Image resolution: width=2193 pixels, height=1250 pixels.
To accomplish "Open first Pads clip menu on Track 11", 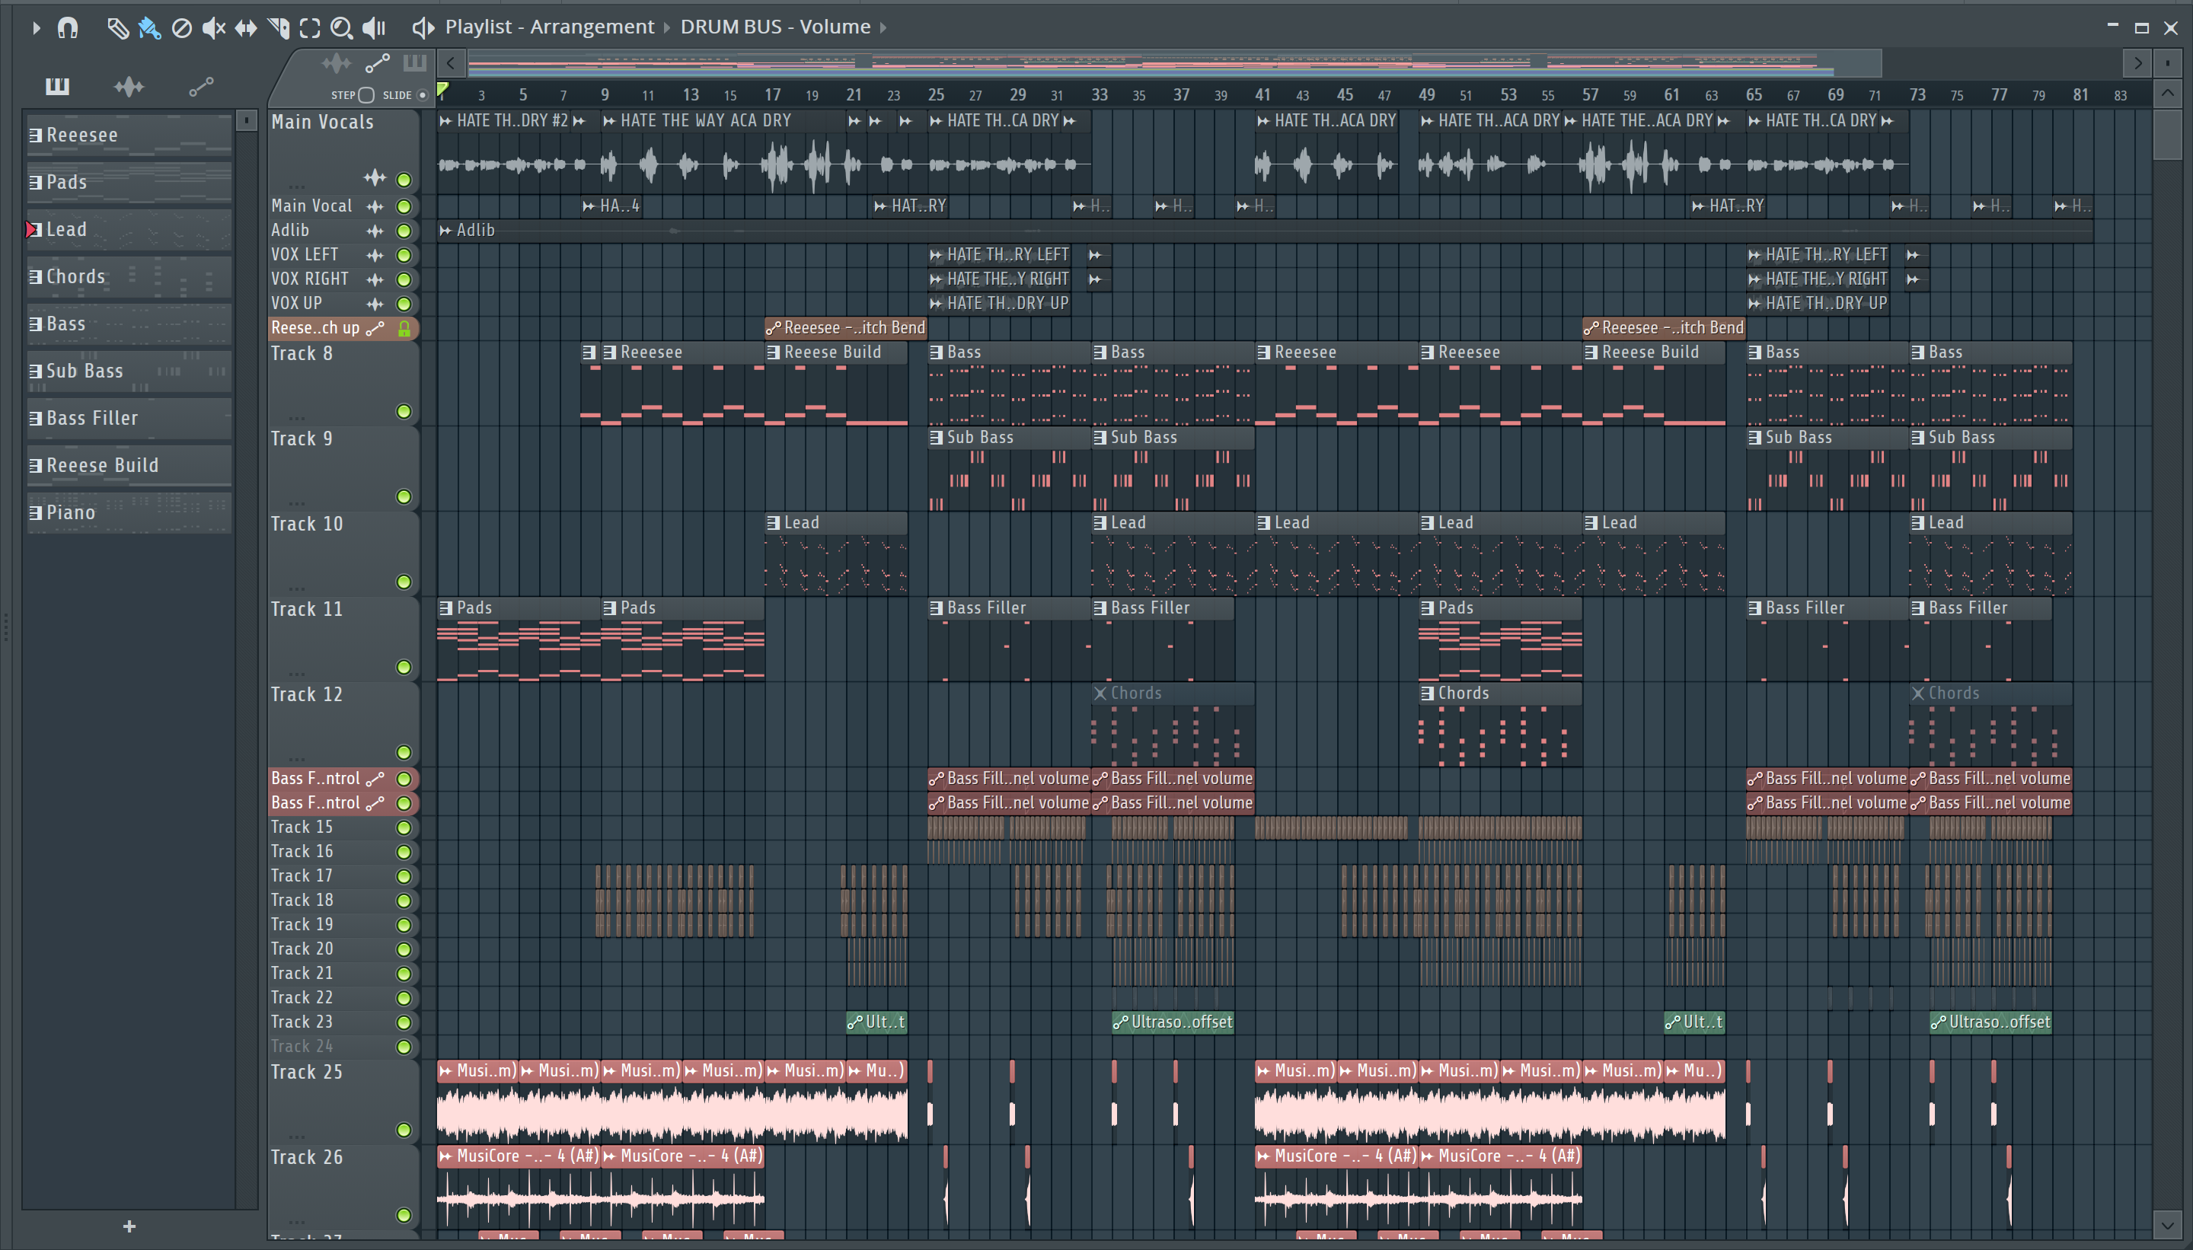I will coord(445,607).
